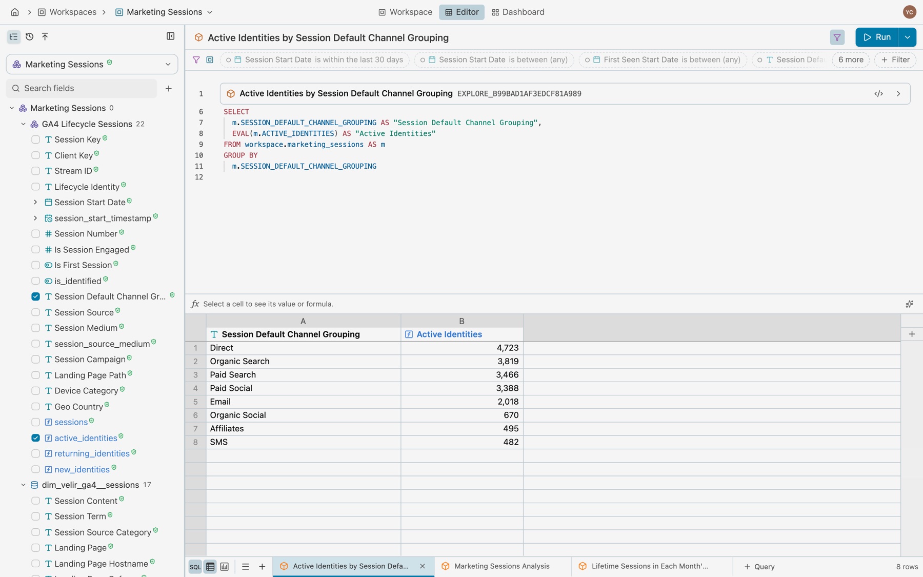The width and height of the screenshot is (923, 577).
Task: Select the cell containing Organic Search
Action: tap(303, 361)
